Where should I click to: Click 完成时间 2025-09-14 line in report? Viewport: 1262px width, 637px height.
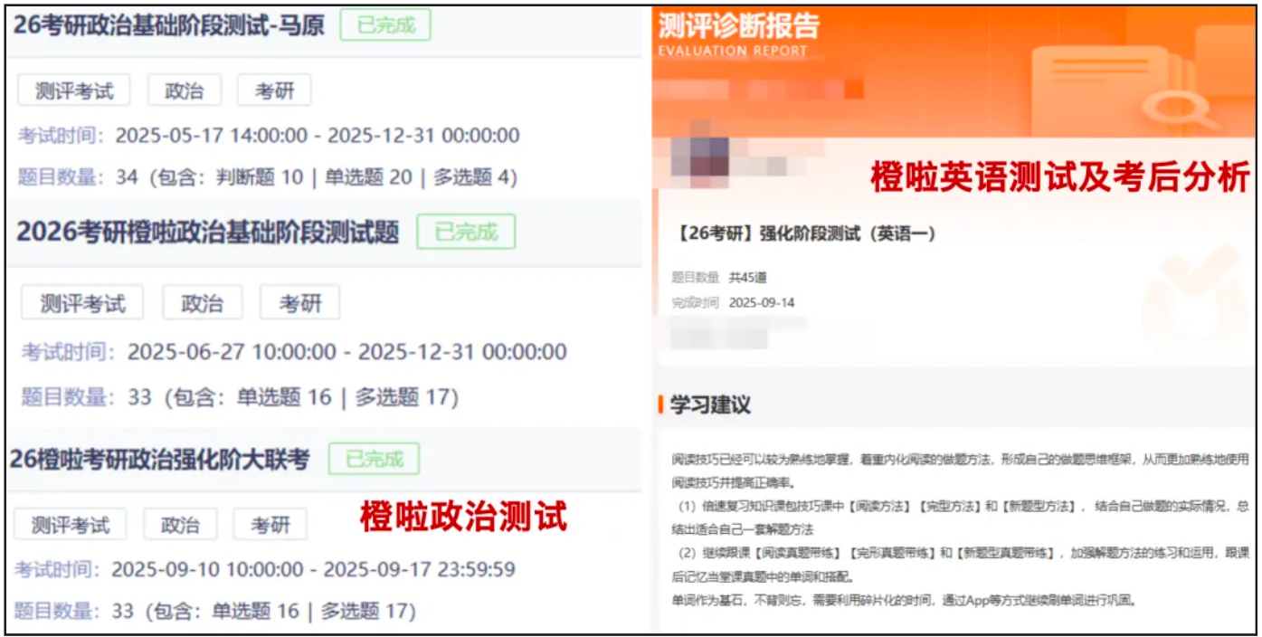click(x=733, y=302)
